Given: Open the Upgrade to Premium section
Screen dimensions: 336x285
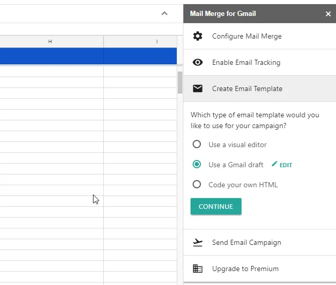Looking at the screenshot, I should [260, 269].
